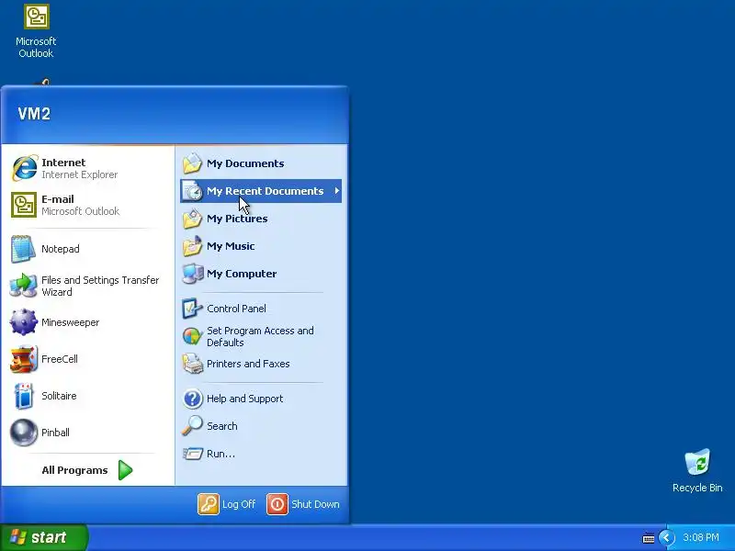Show hidden tray icons chevron

[666, 537]
